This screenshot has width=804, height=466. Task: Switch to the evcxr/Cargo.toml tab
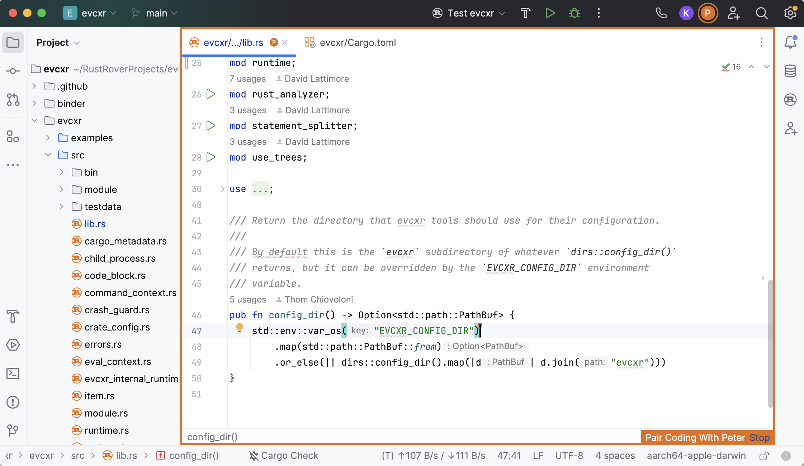tap(358, 42)
